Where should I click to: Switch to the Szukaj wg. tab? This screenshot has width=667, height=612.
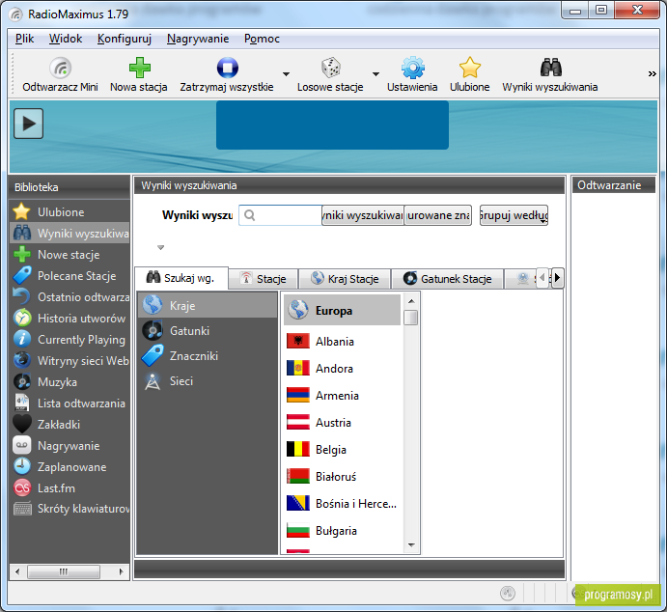pos(181,278)
